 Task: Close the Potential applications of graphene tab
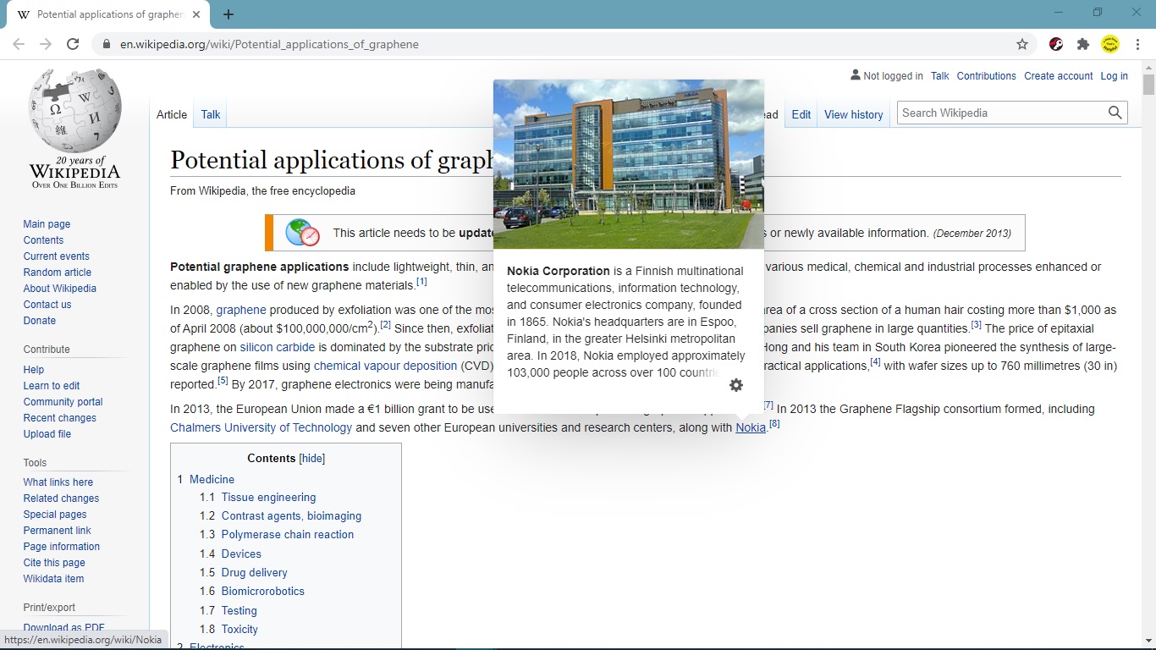(196, 14)
